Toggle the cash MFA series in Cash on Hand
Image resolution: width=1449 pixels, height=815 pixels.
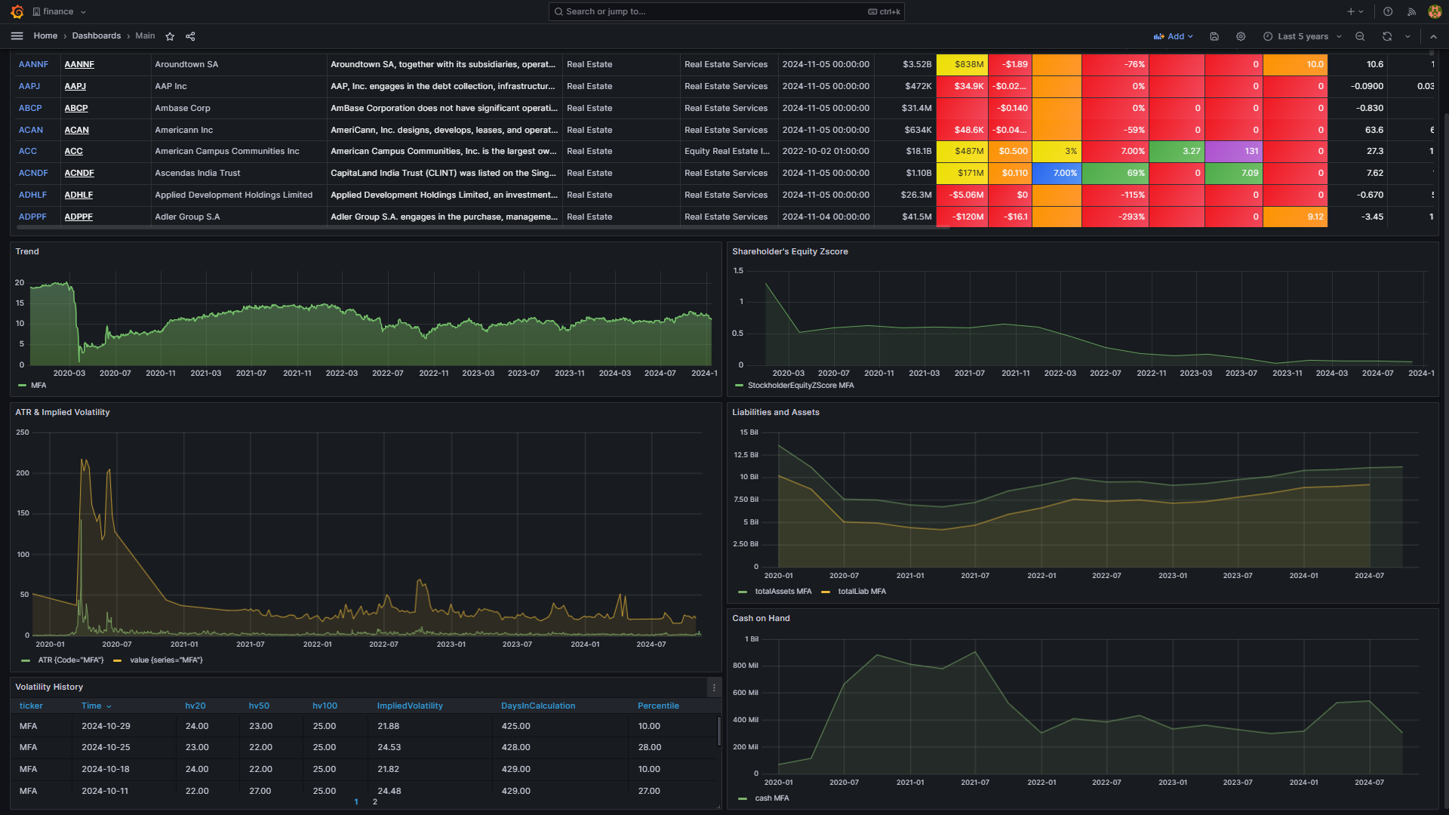[x=771, y=798]
